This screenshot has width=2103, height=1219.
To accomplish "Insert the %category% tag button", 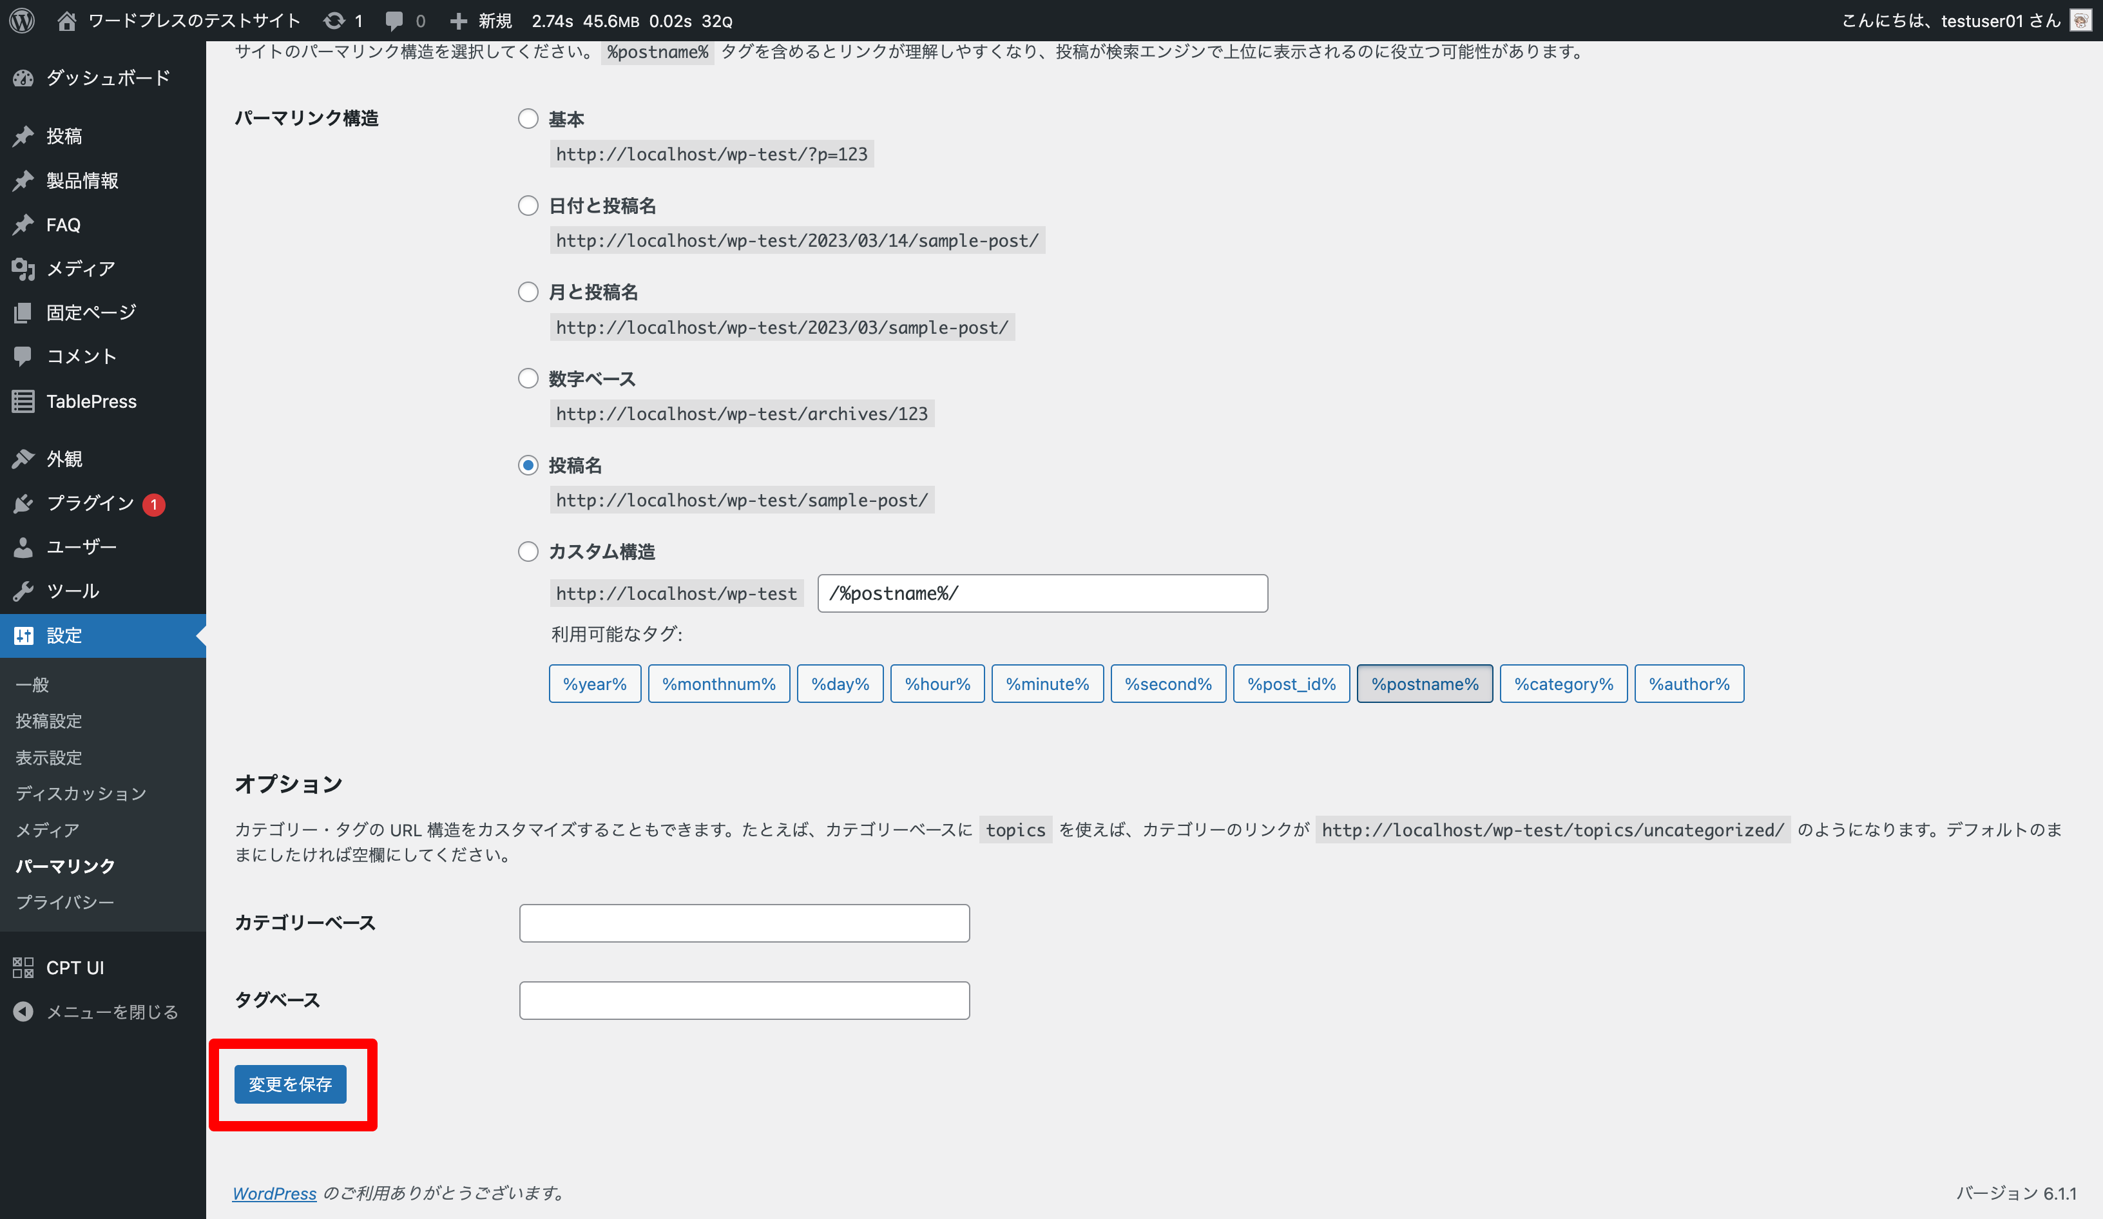I will 1564,684.
